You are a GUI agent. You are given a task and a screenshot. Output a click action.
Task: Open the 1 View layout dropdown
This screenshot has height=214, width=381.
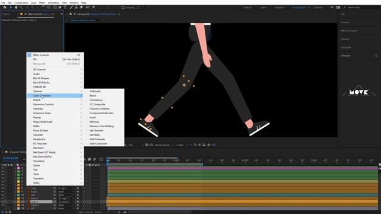[181, 145]
